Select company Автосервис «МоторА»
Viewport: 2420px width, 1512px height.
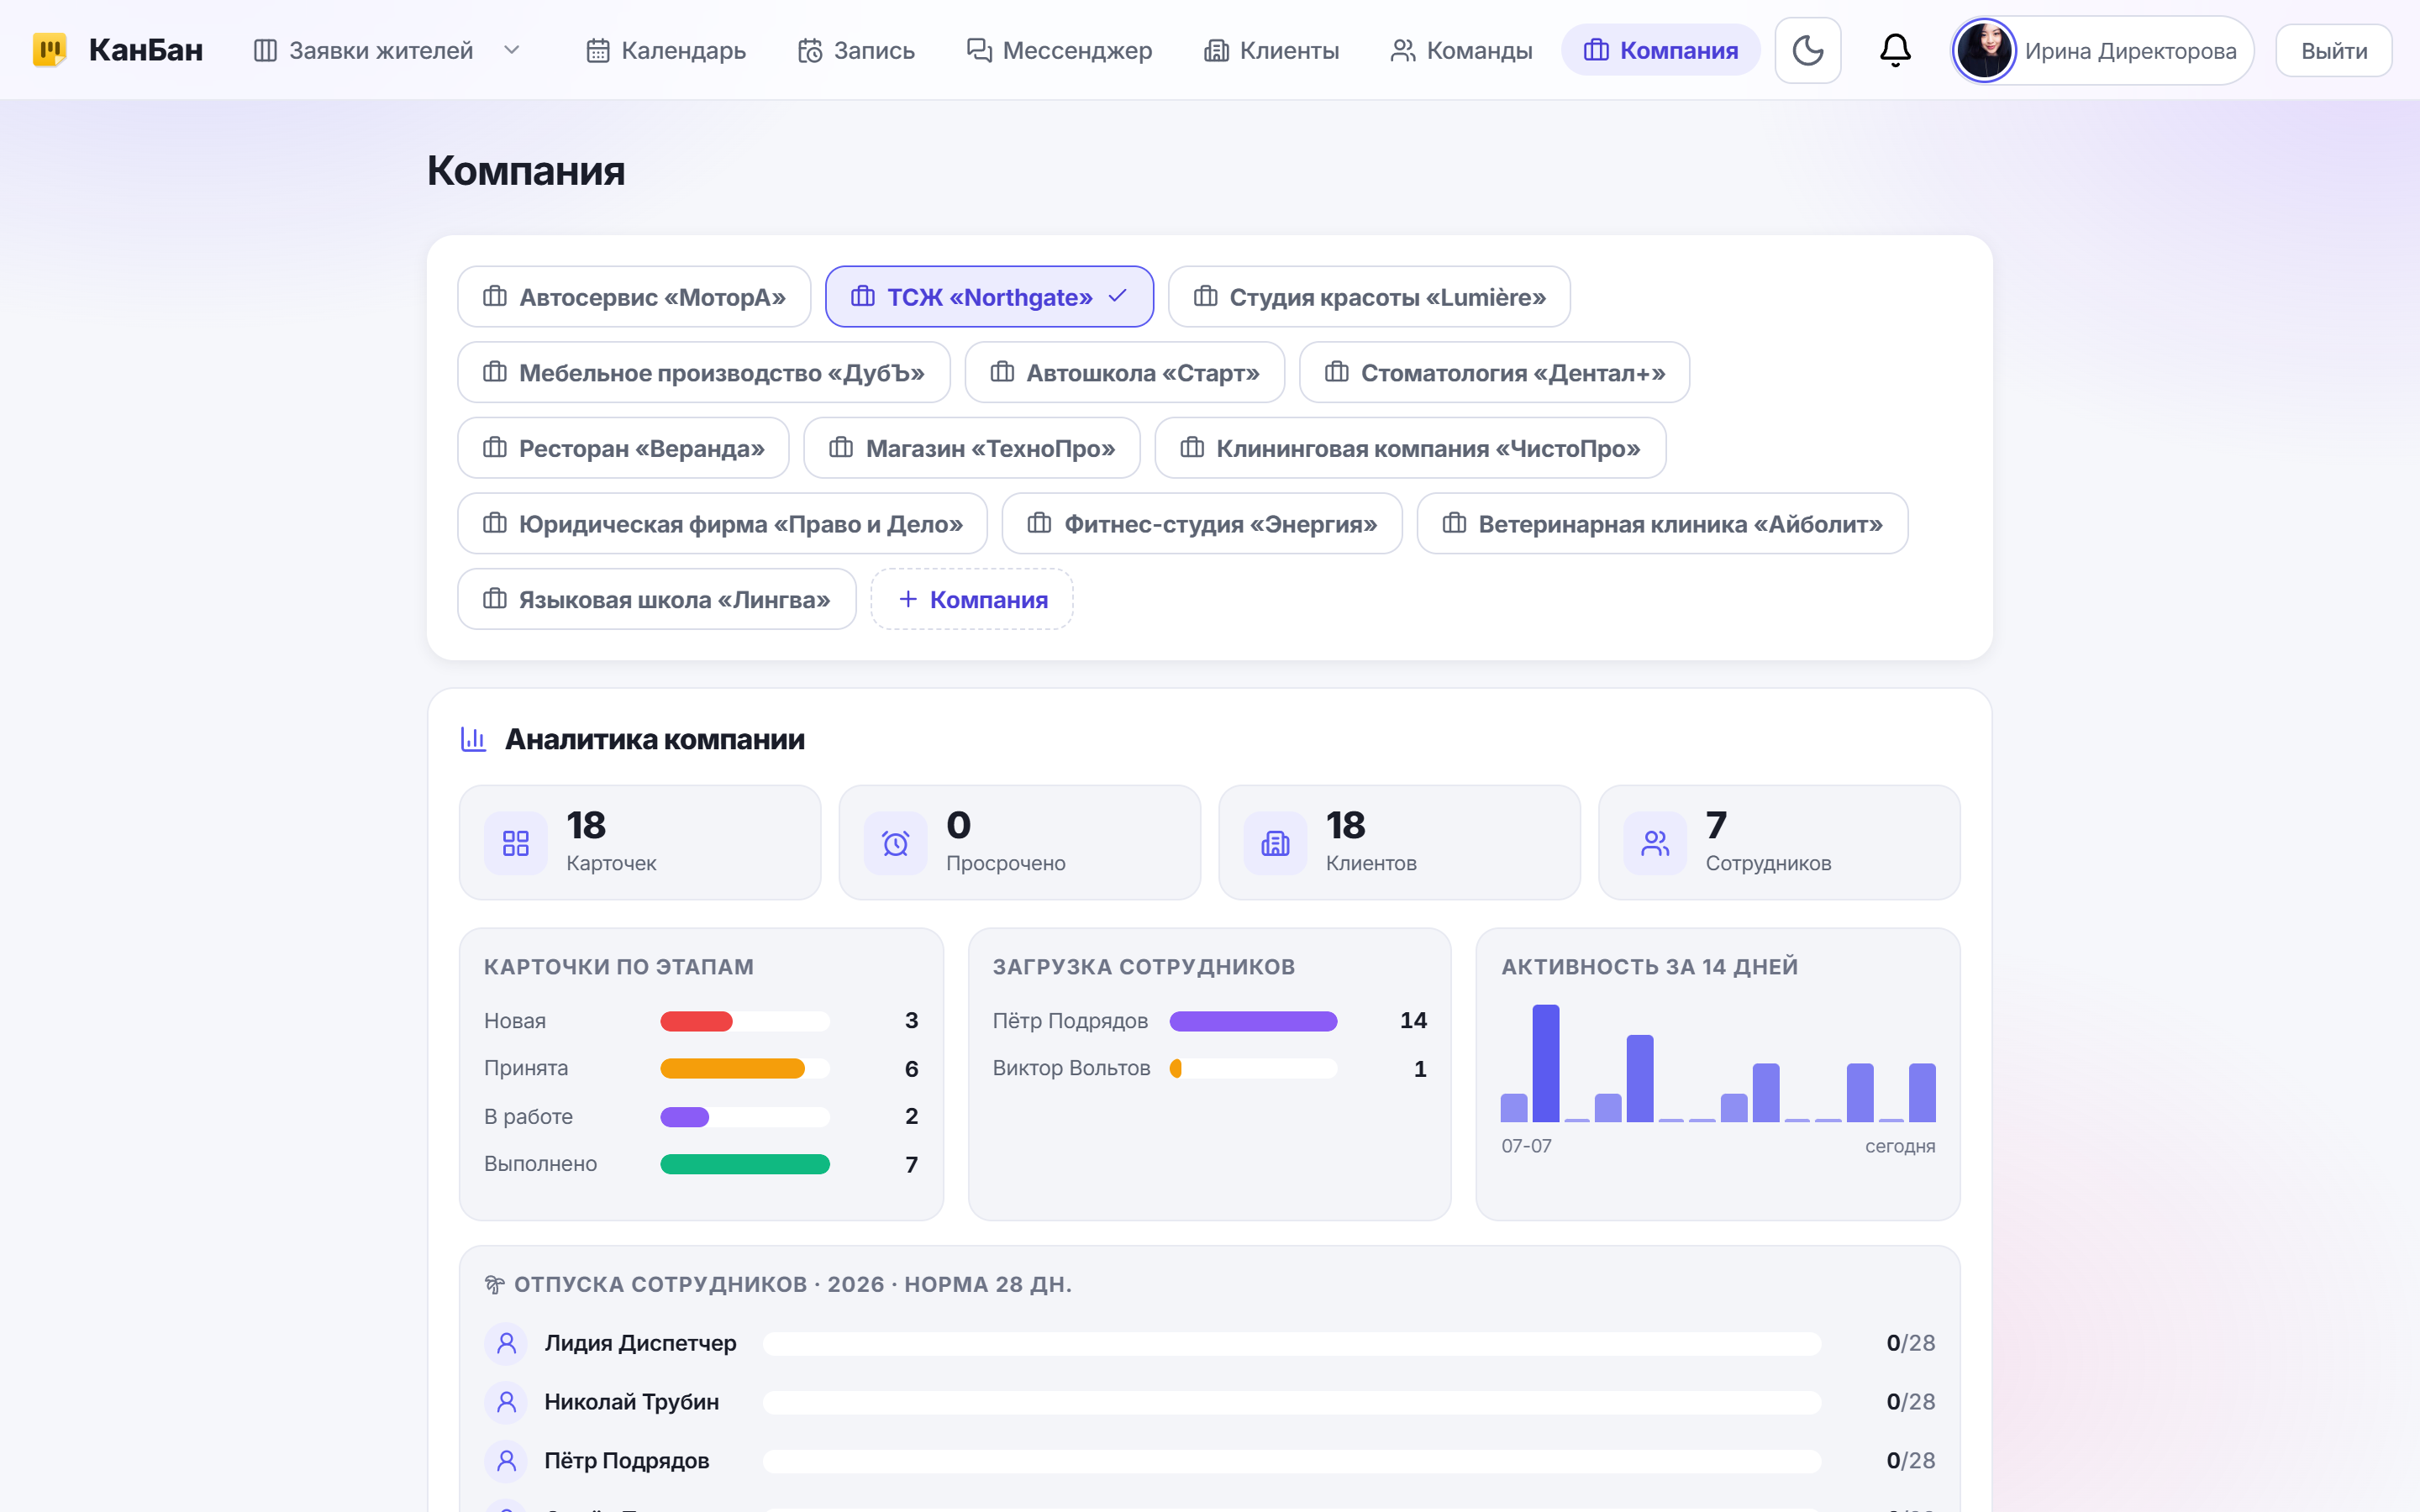click(x=634, y=297)
